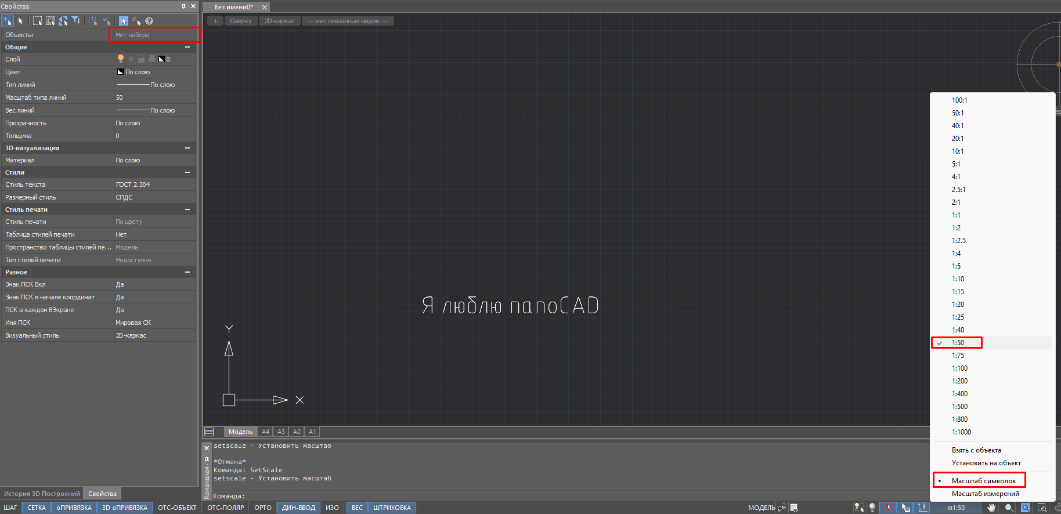Open help with the question mark icon
The image size is (1061, 514).
[x=149, y=21]
